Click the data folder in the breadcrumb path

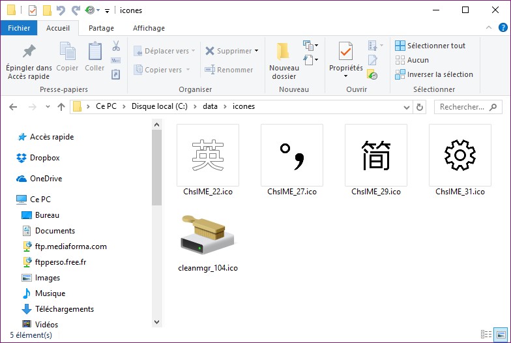pyautogui.click(x=210, y=106)
